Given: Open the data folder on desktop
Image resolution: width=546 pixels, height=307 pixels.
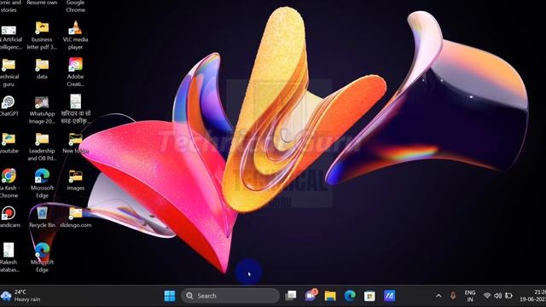Looking at the screenshot, I should pos(42,68).
